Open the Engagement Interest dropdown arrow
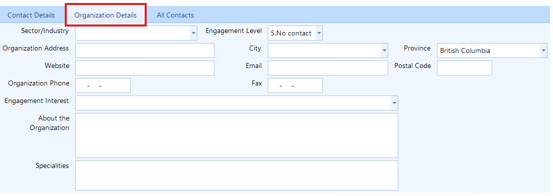 [394, 103]
